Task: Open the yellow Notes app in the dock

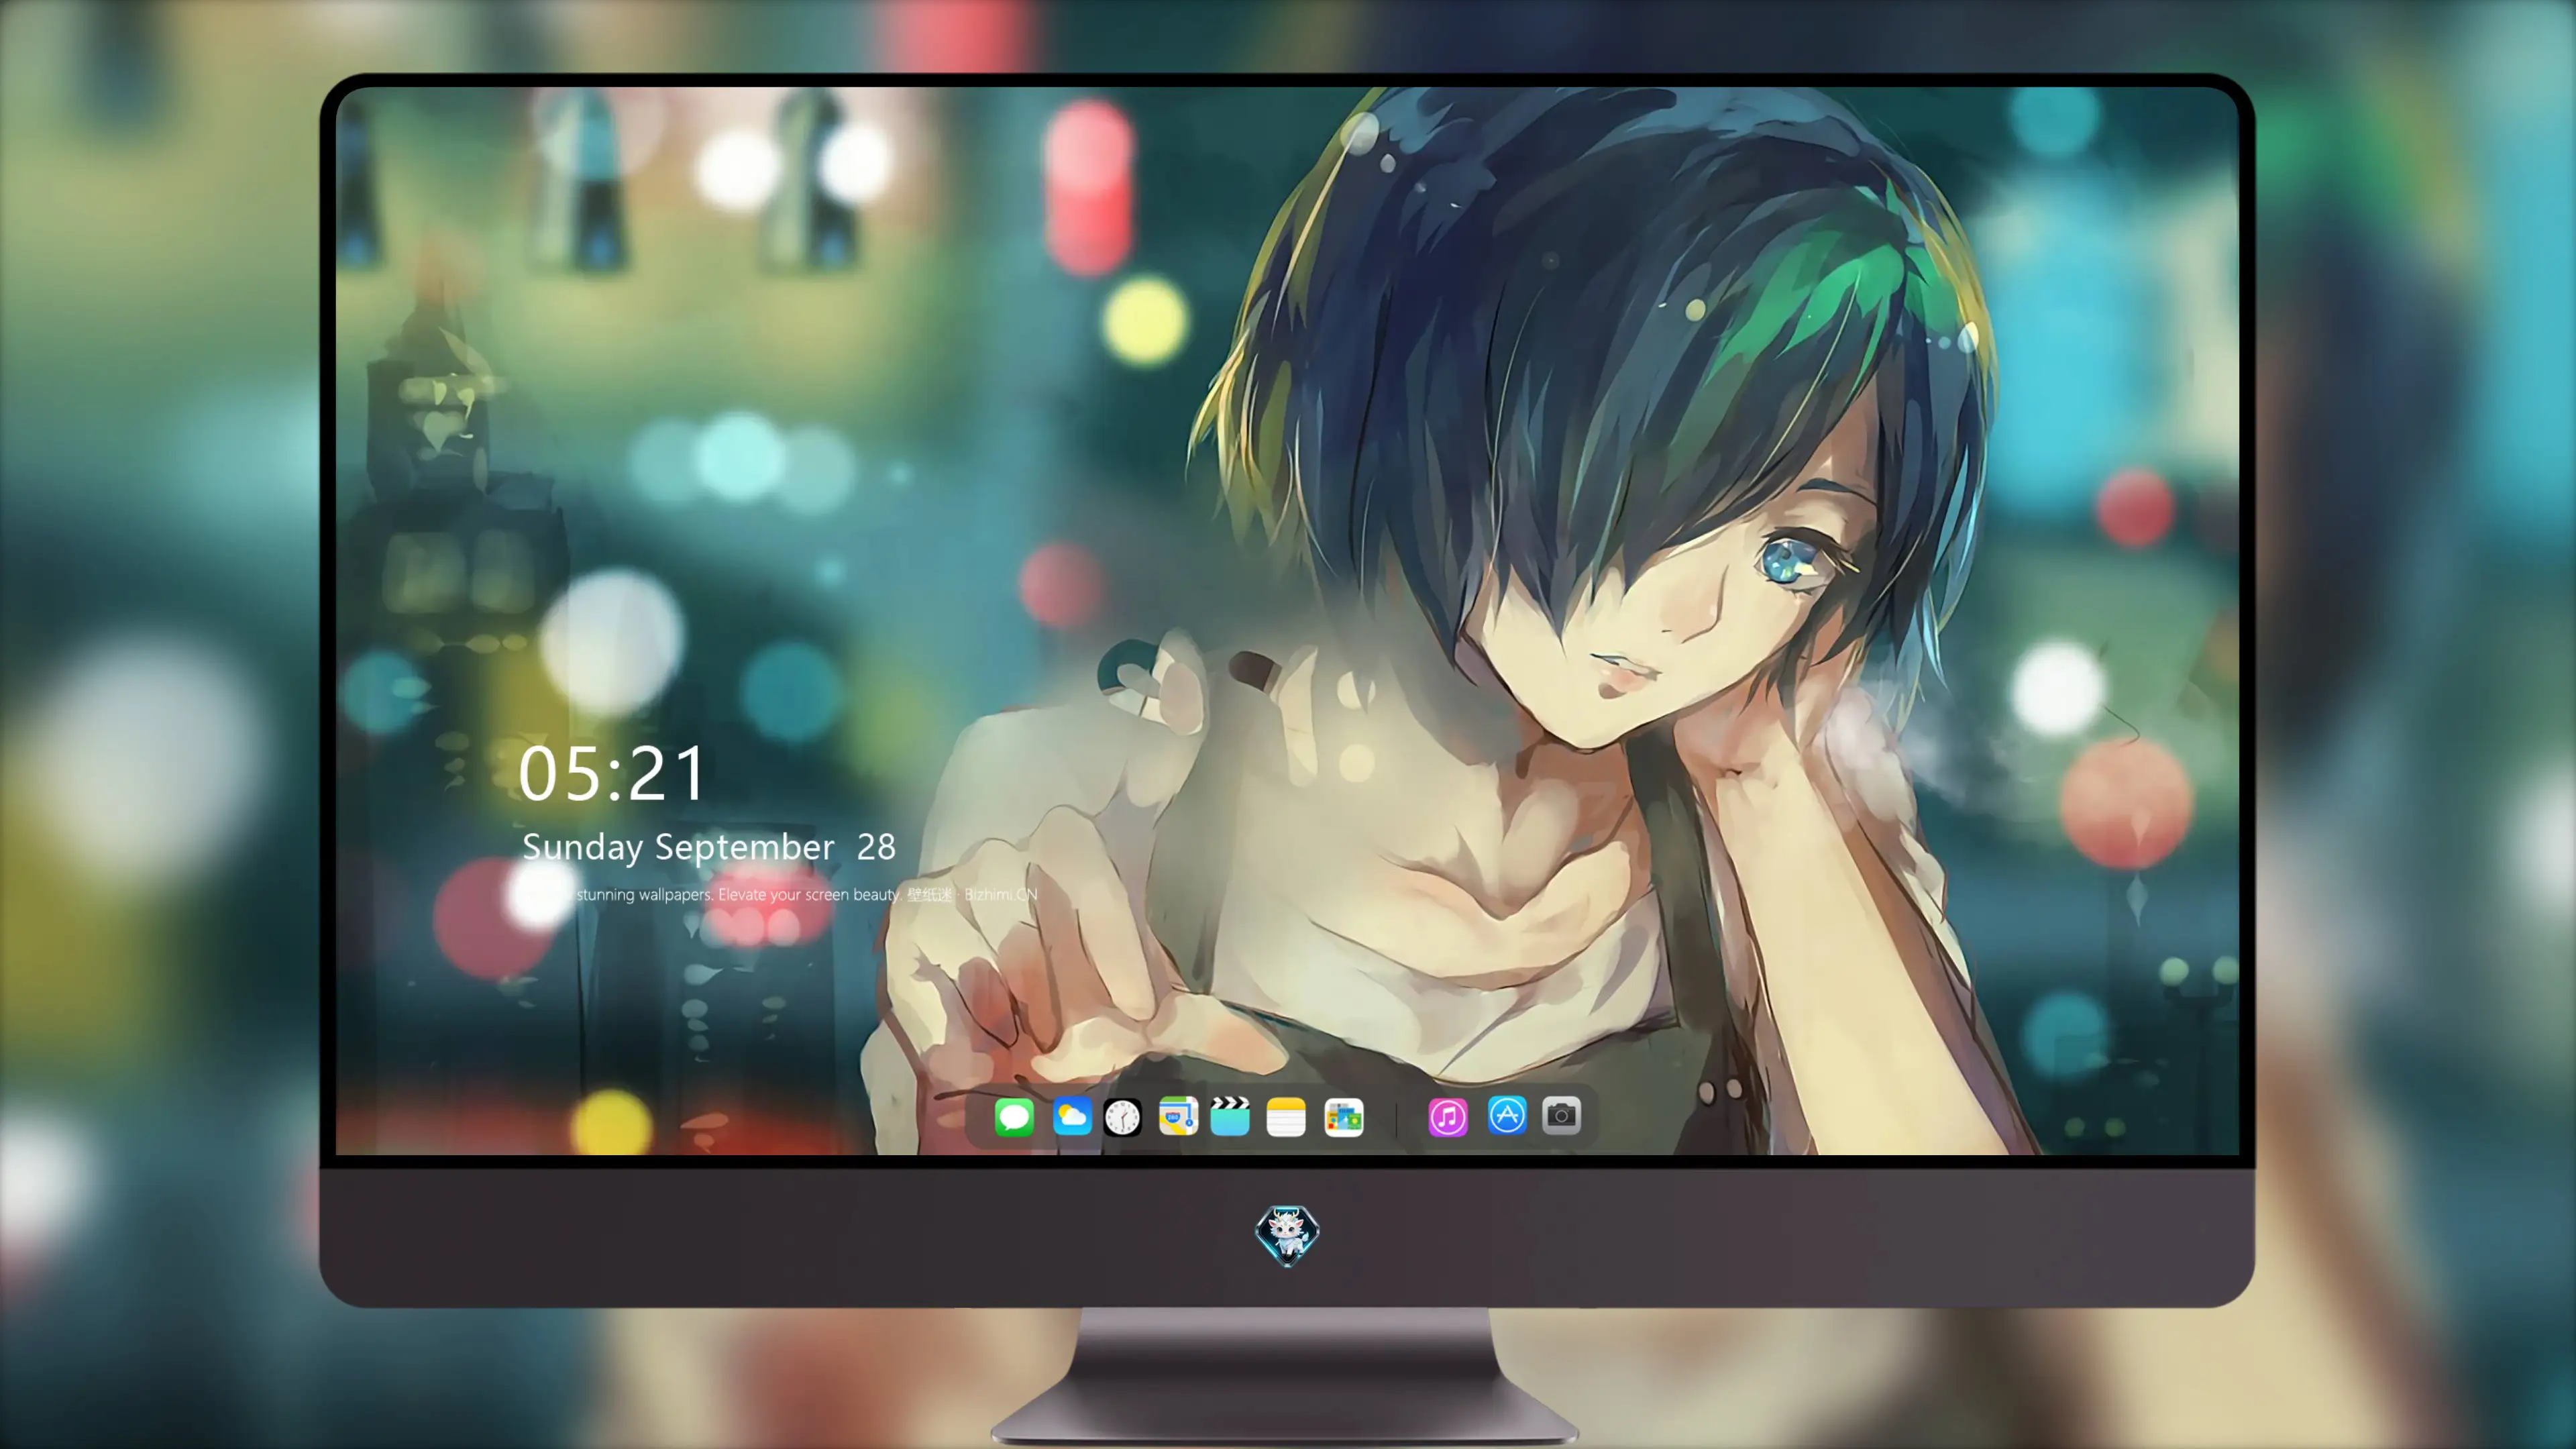Action: [1286, 1117]
